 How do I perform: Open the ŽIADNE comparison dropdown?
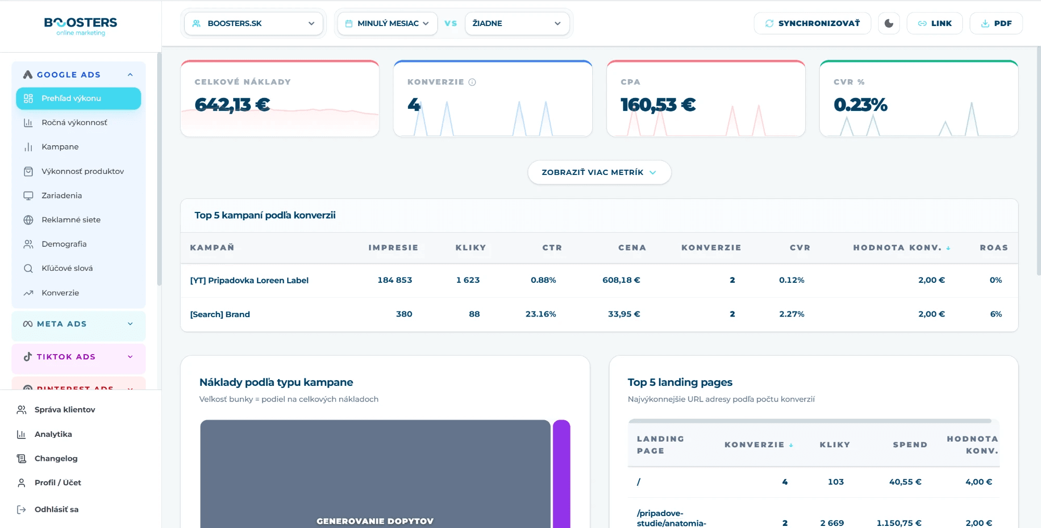pos(517,23)
